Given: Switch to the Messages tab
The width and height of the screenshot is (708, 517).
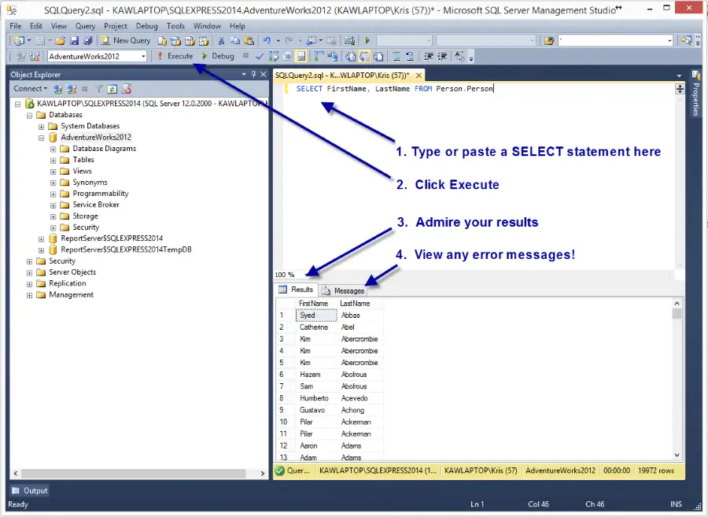Looking at the screenshot, I should click(344, 290).
